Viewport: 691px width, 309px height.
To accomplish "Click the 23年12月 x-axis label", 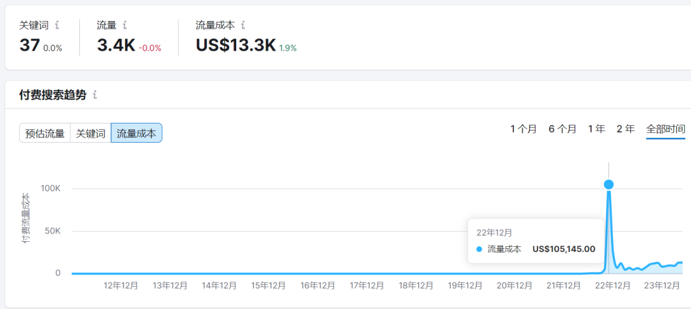I will [662, 285].
